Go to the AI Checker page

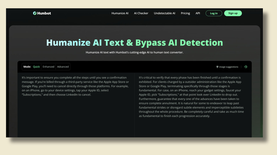coord(141,13)
